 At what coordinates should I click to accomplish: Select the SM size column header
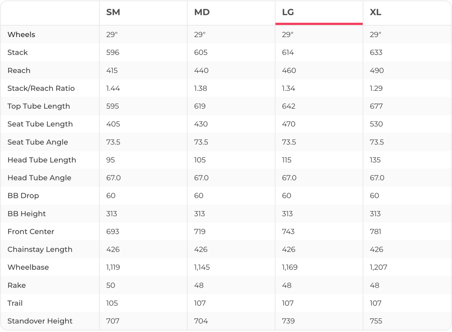113,12
